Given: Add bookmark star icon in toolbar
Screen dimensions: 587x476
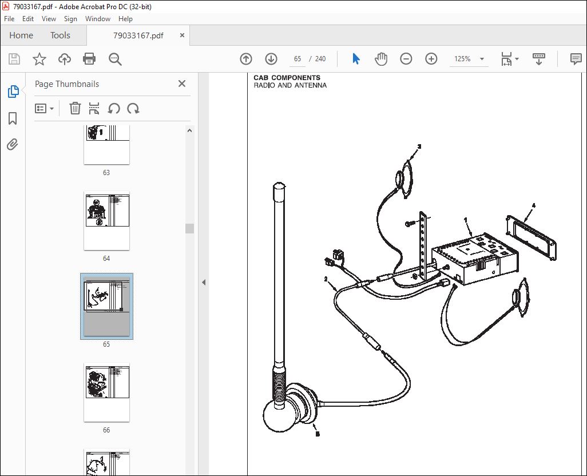Looking at the screenshot, I should 39,59.
